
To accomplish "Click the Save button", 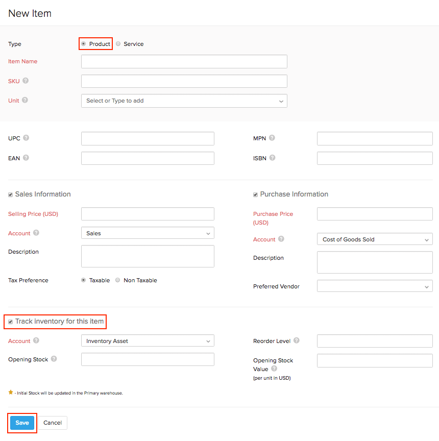I will click(x=22, y=423).
